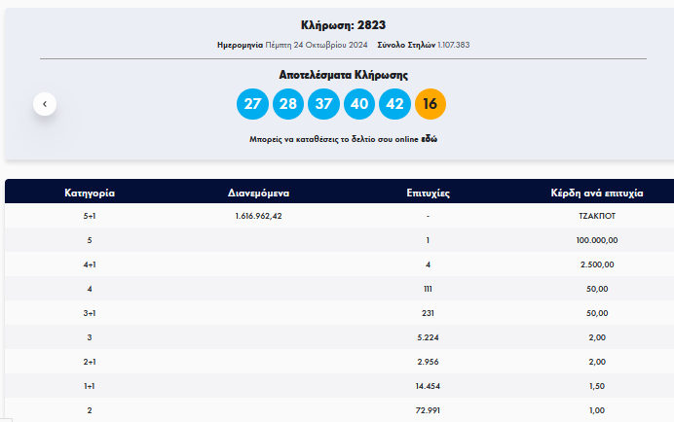Click the 'ΤΖΑΚΠΟΤ' winnings cell

[597, 216]
